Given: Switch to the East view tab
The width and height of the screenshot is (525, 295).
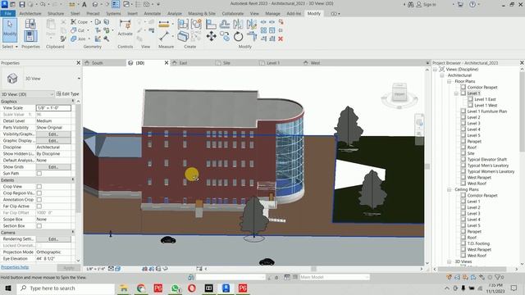Looking at the screenshot, I should (183, 63).
